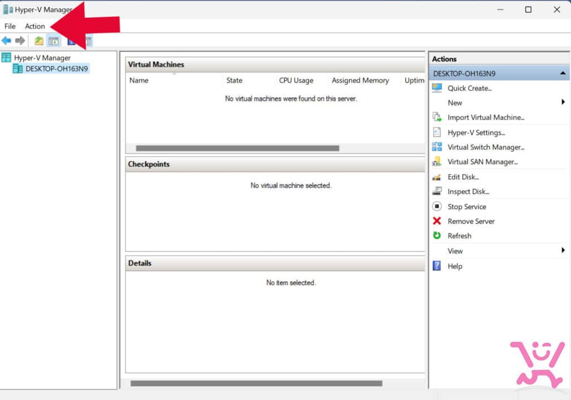Click the Quick Create monitor icon

pyautogui.click(x=437, y=88)
